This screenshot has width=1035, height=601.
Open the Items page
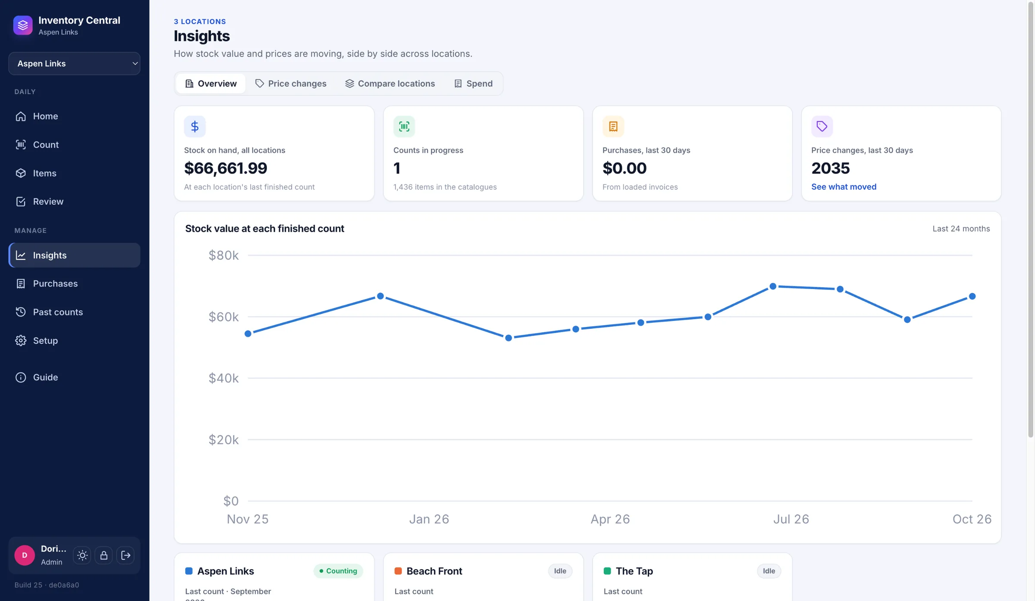[74, 173]
